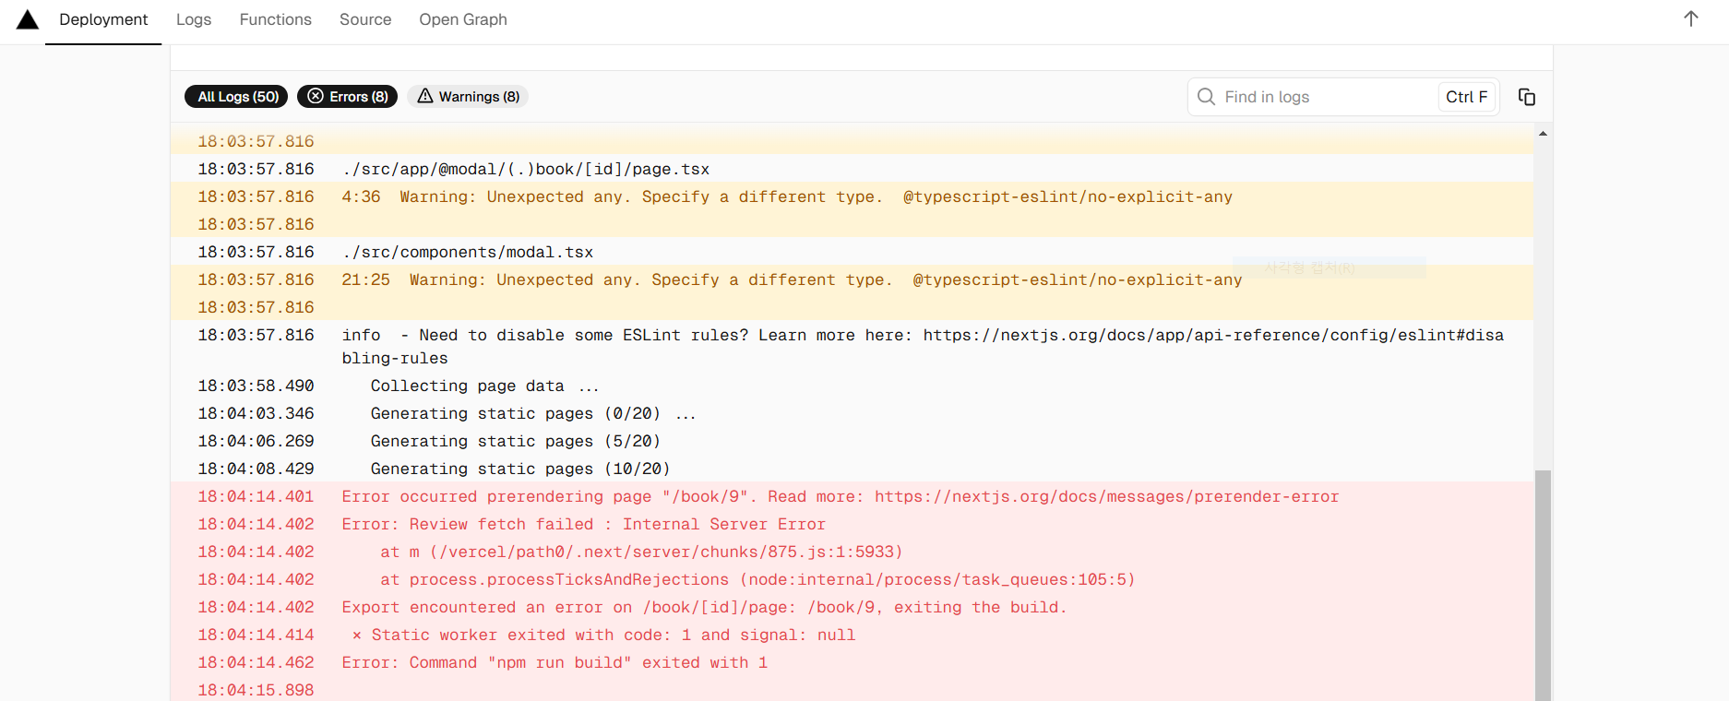Open the prerender-error docs link

click(x=1106, y=496)
